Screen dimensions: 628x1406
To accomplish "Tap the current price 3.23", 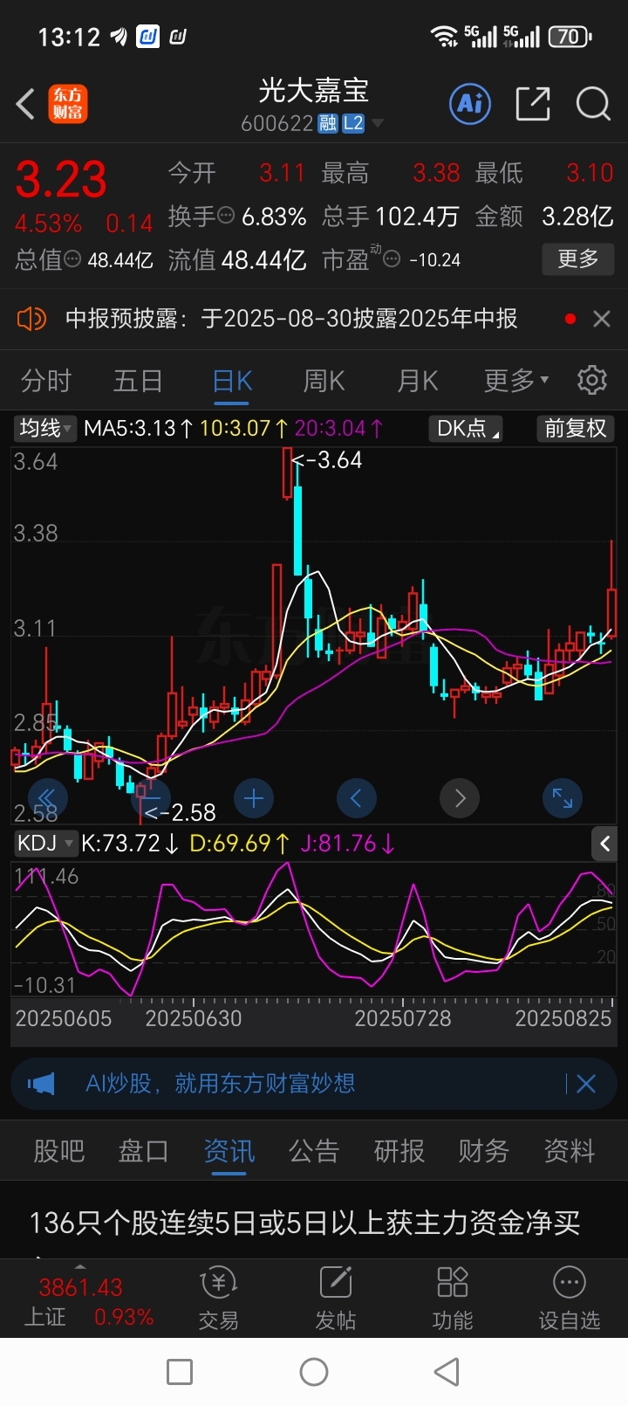I will pyautogui.click(x=61, y=180).
